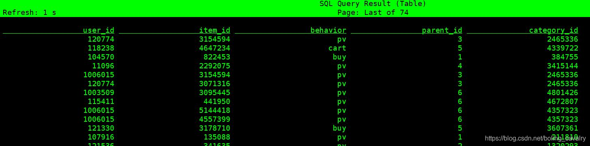Click "buy" in the row of user 121330
This screenshot has height=146, width=590.
(x=339, y=128)
